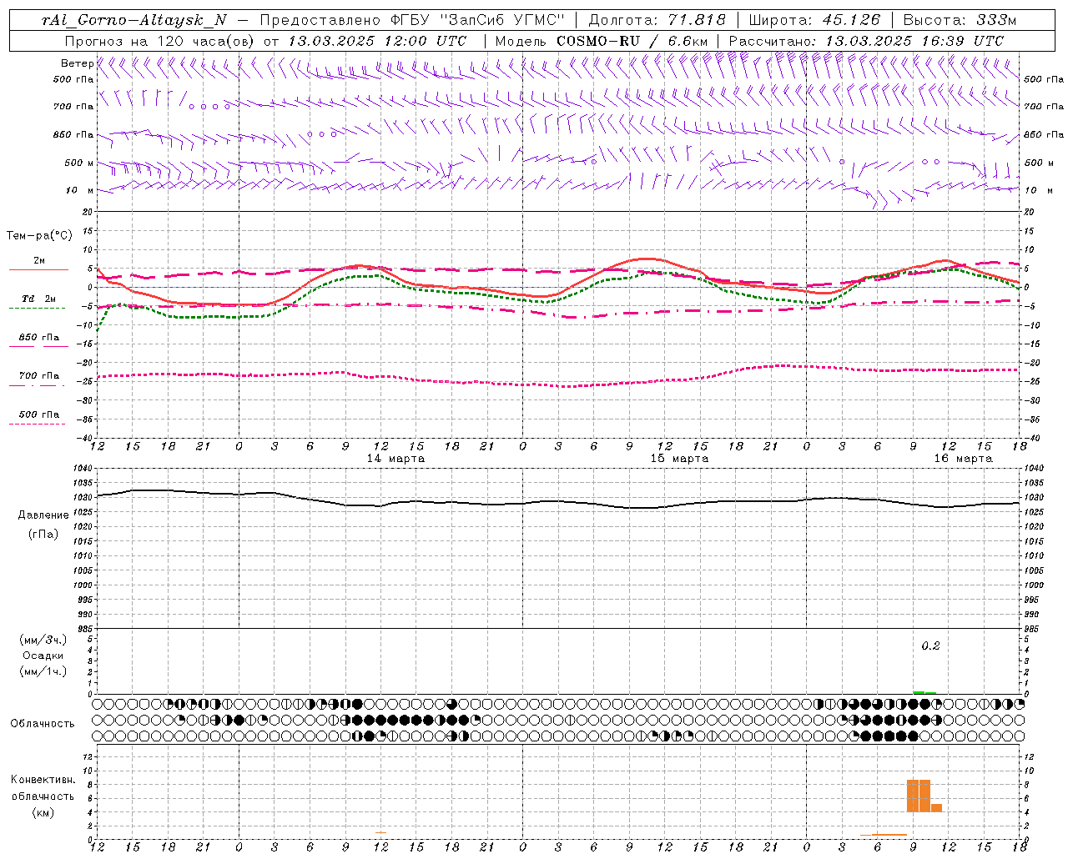The height and width of the screenshot is (854, 1068).
Task: Click the Осадки precipitation label
Action: coord(43,656)
